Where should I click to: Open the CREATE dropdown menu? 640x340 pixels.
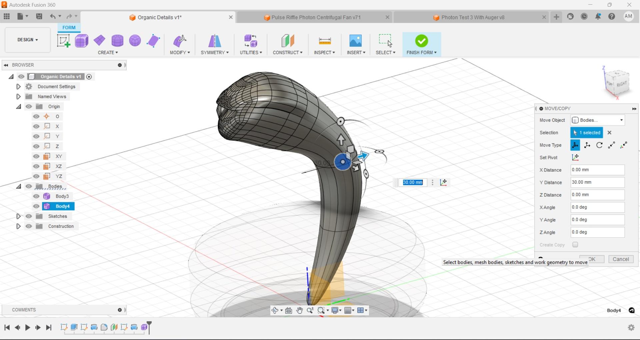(108, 53)
